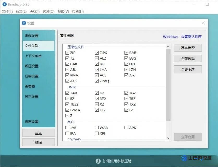Click the info icon in bottom banner

(x=98, y=161)
